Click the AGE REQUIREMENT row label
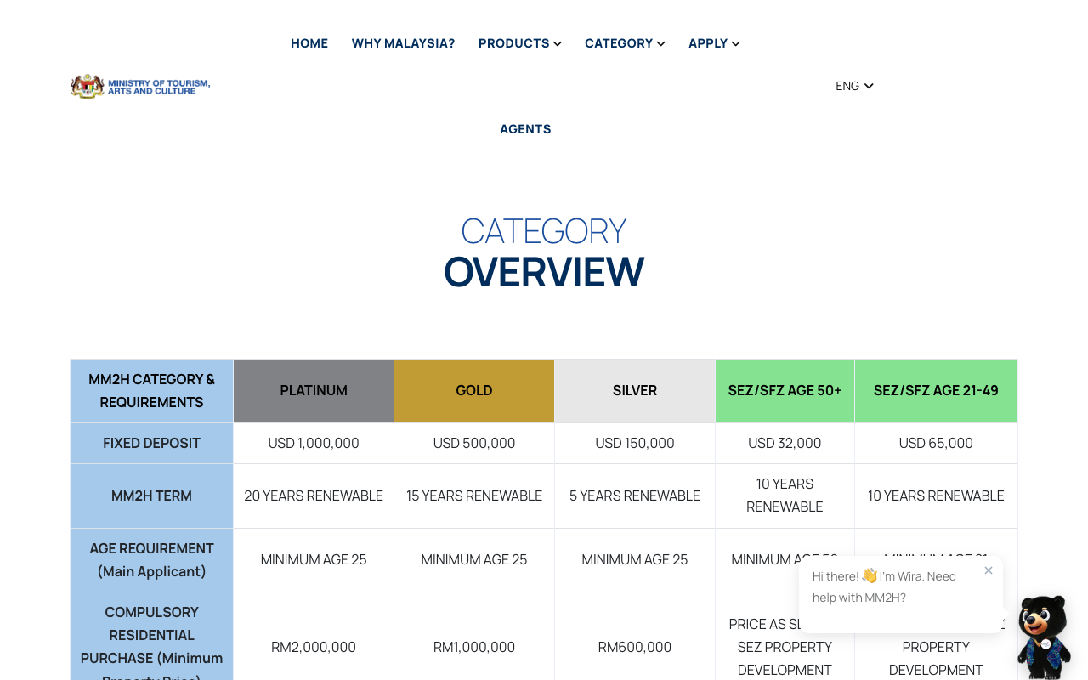The height and width of the screenshot is (680, 1088). point(152,560)
